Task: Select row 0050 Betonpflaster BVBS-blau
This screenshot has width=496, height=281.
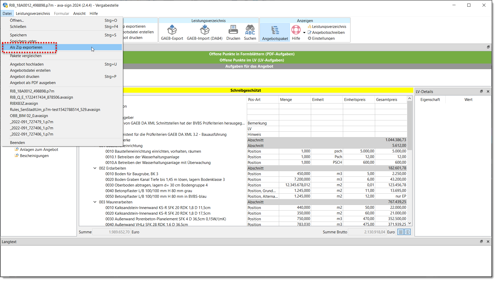Action: pos(243,196)
